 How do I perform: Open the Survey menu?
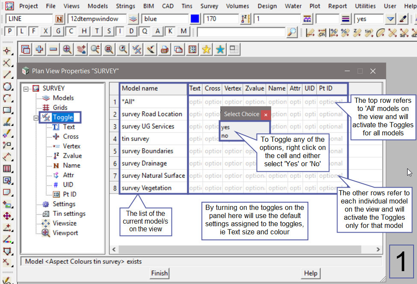(209, 6)
